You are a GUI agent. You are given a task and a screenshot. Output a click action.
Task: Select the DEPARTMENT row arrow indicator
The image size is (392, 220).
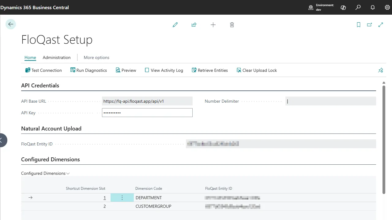coord(30,198)
